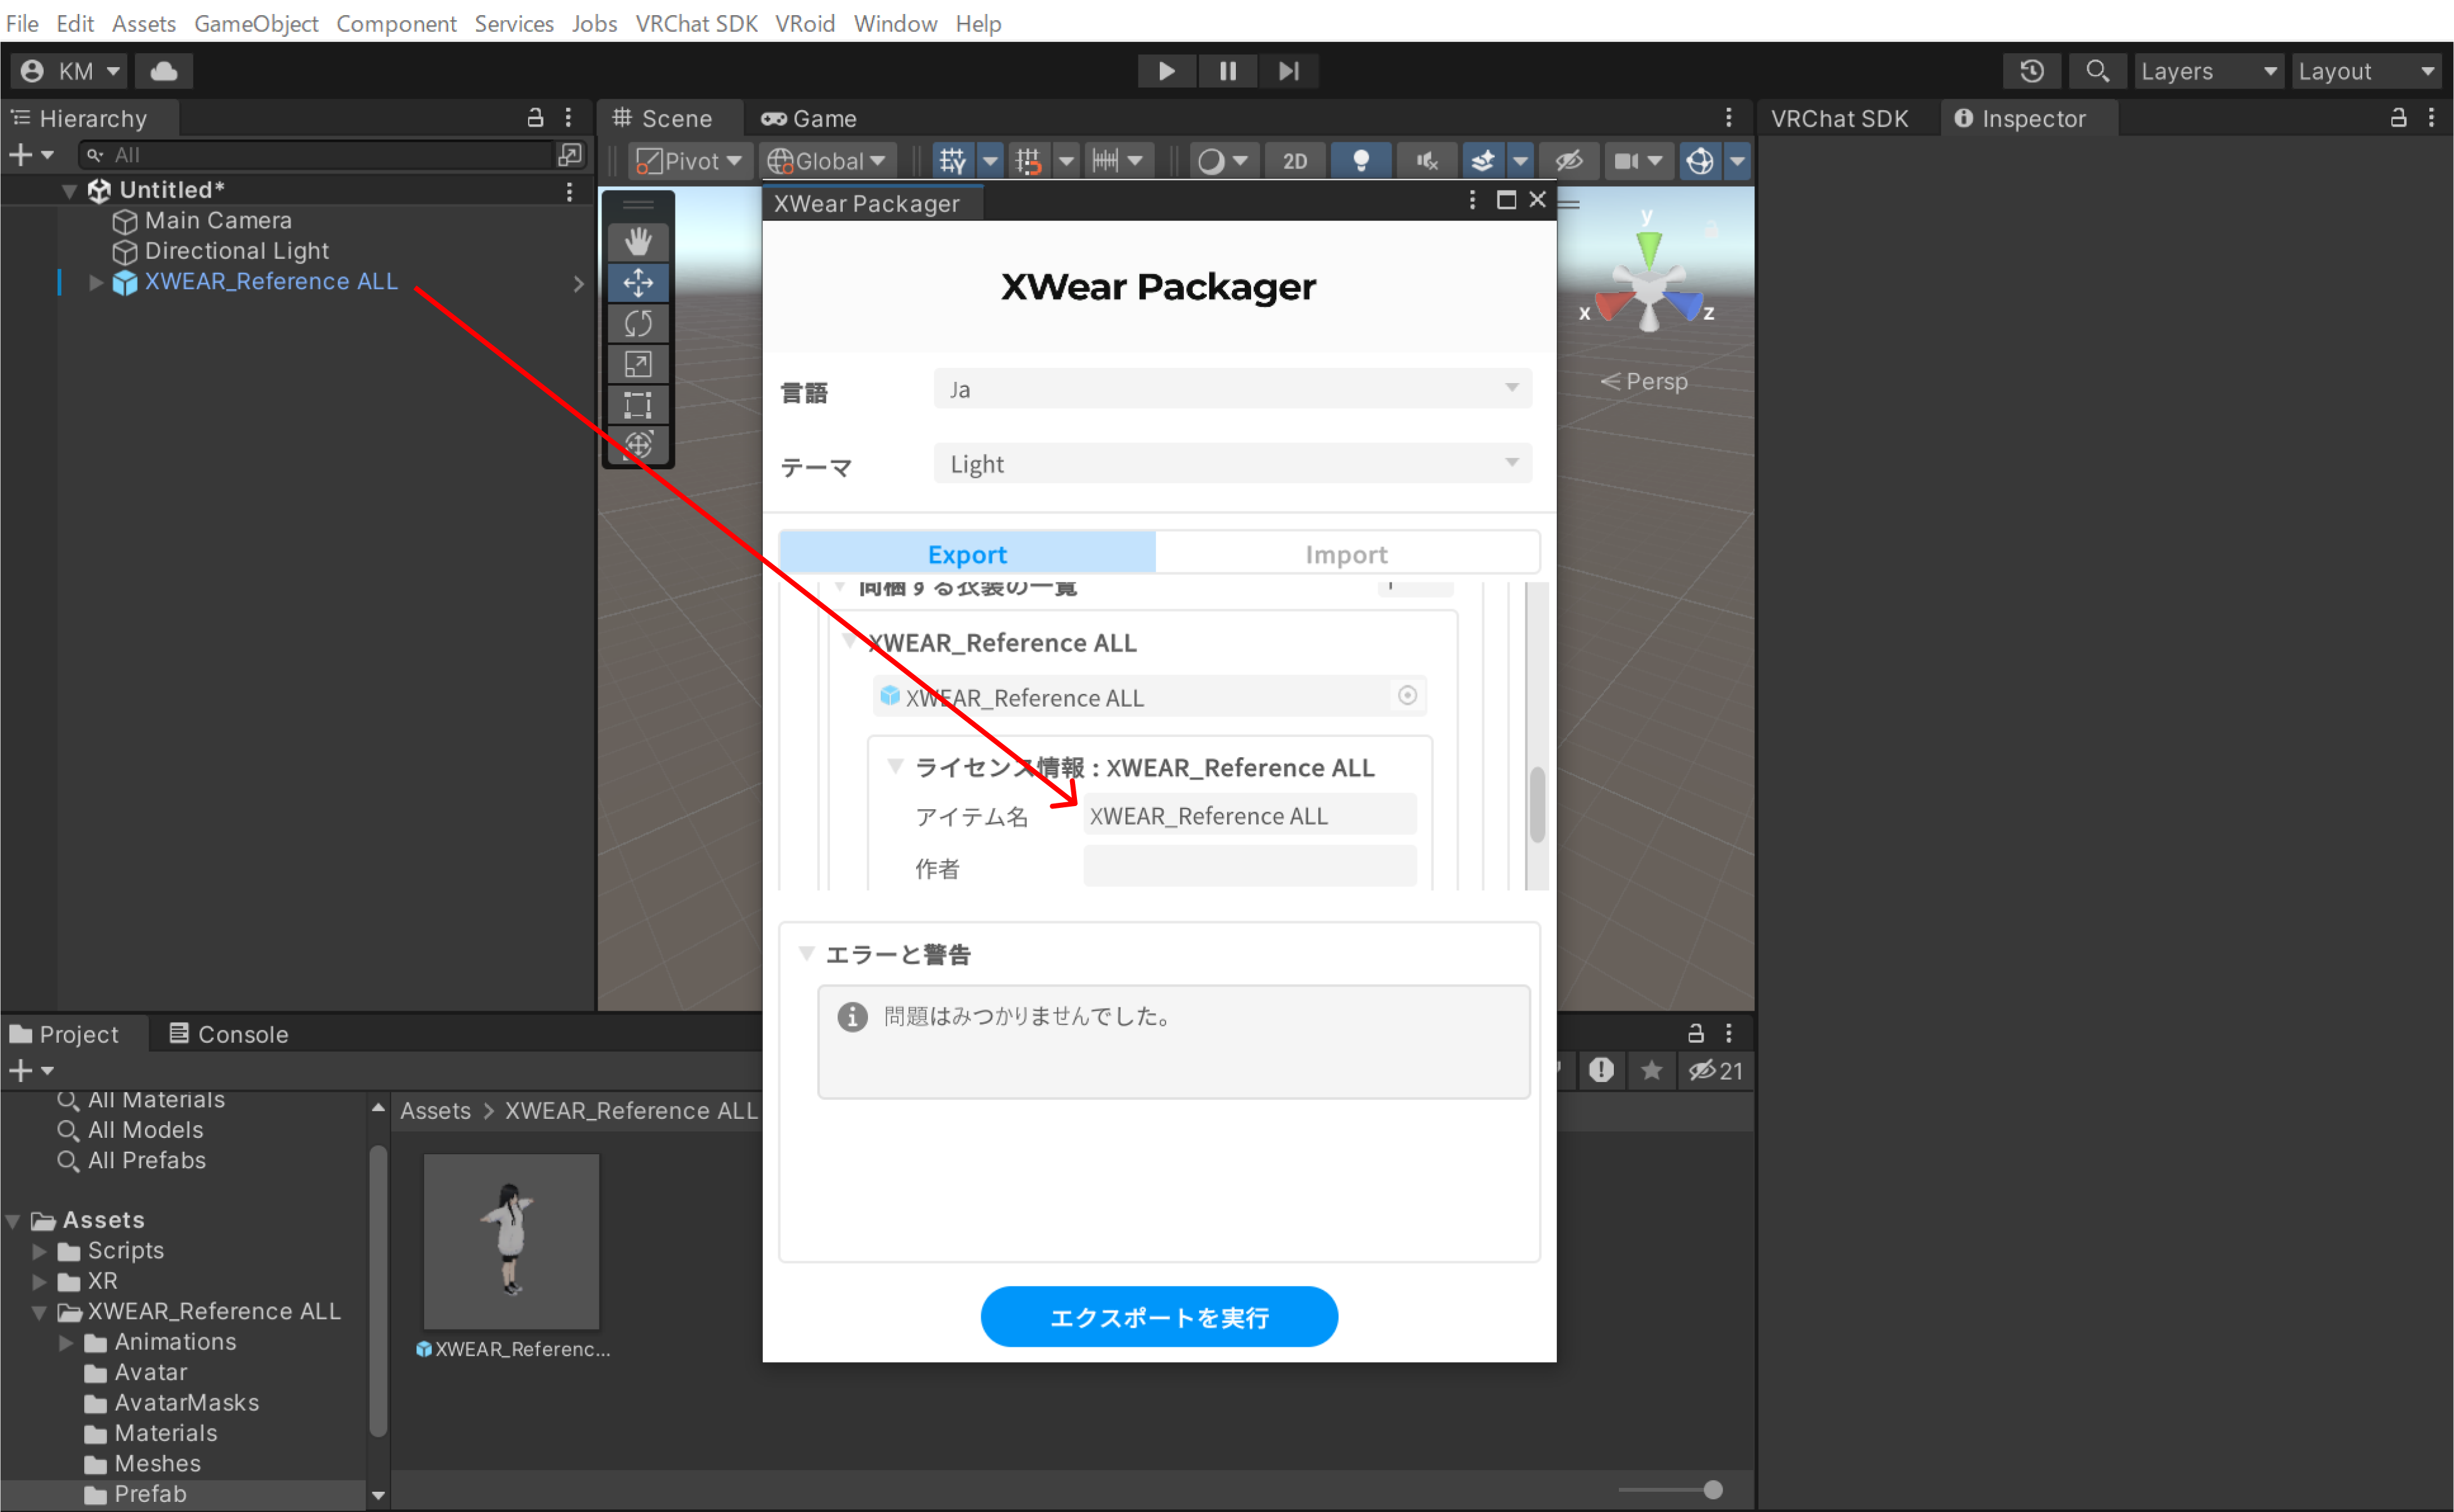Click the global search magnifier icon
This screenshot has width=2454, height=1512.
pyautogui.click(x=2097, y=71)
